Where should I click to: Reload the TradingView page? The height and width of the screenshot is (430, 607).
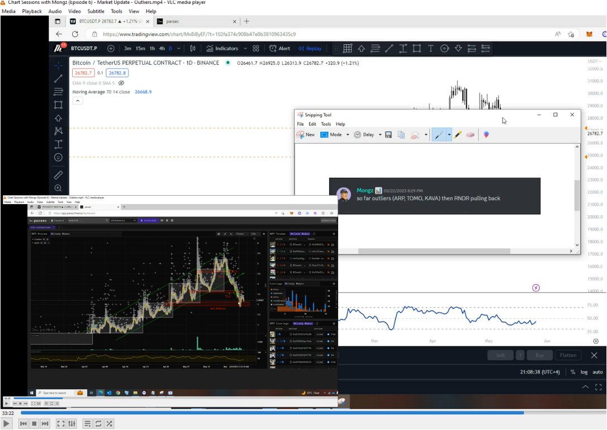(75, 34)
